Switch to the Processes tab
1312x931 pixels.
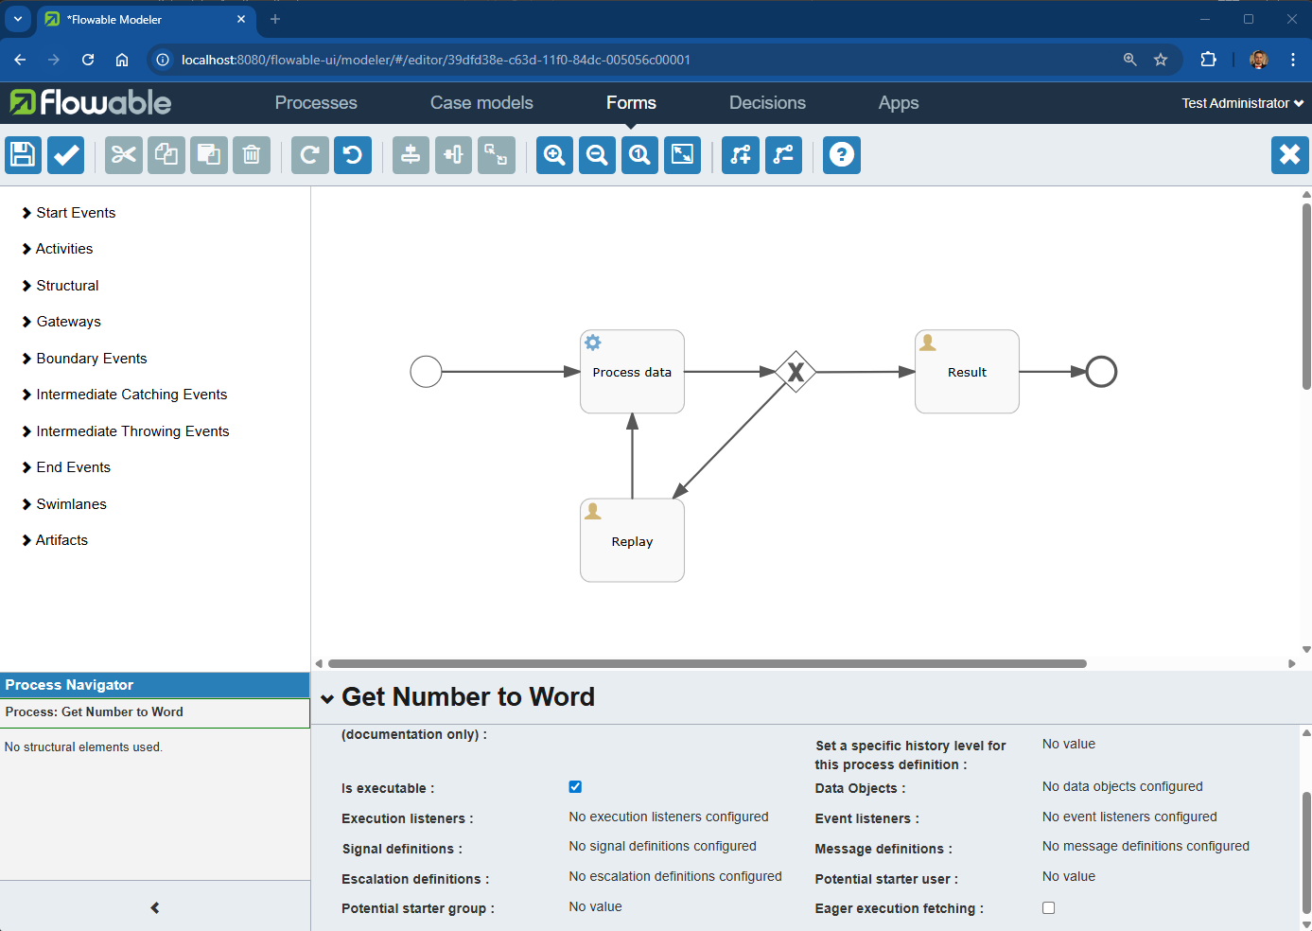tap(316, 103)
